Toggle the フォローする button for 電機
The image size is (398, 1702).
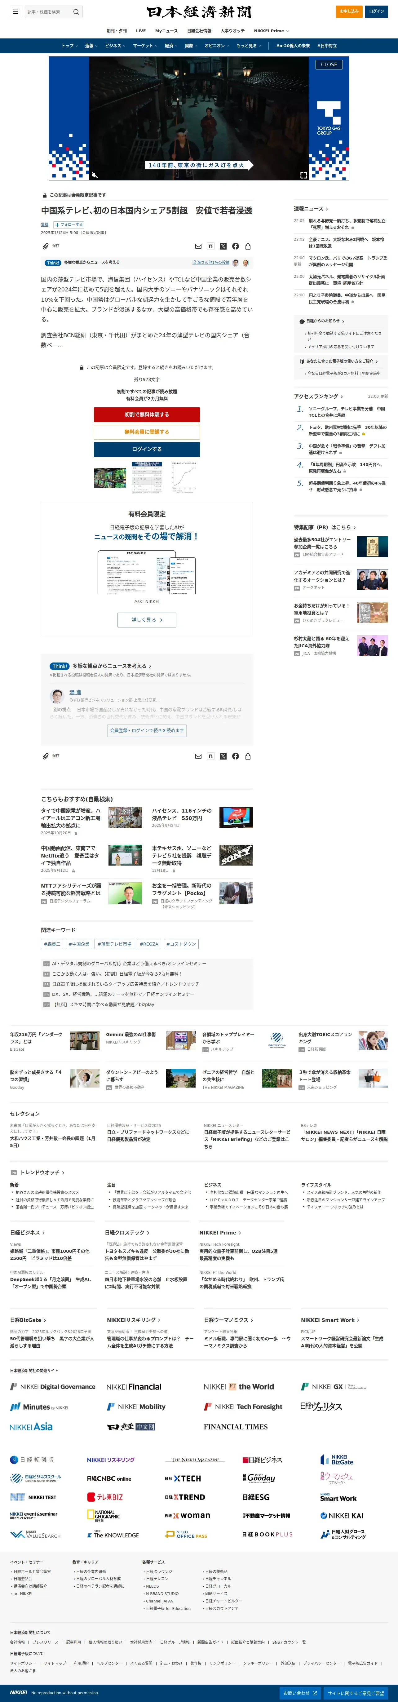point(69,225)
